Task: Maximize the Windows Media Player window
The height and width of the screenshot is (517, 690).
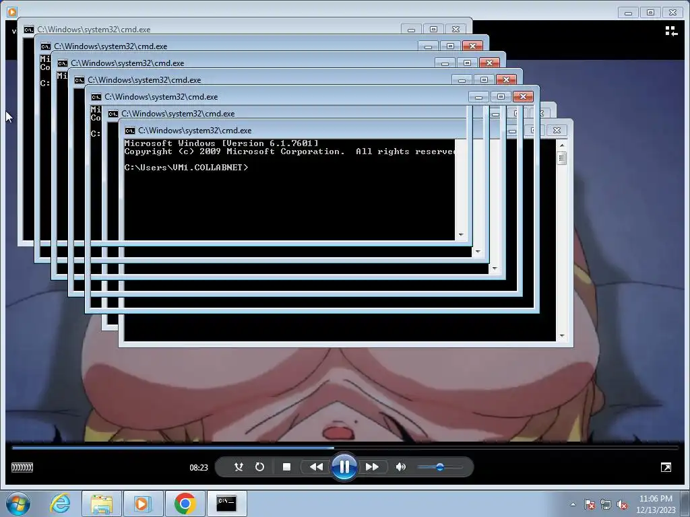Action: point(650,12)
